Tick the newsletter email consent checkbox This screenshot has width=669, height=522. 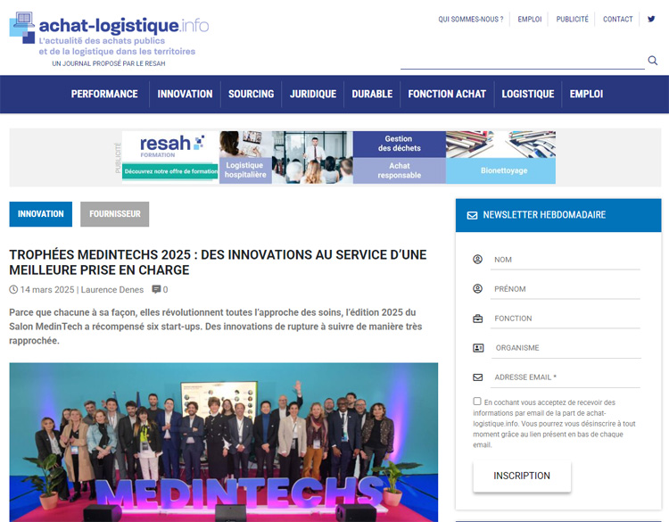[477, 402]
